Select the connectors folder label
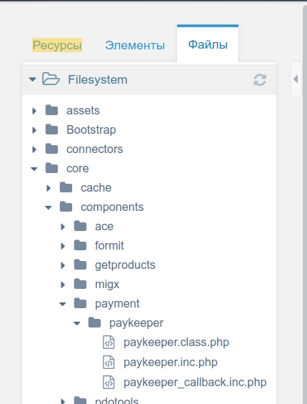Image resolution: width=307 pixels, height=404 pixels. pos(95,149)
